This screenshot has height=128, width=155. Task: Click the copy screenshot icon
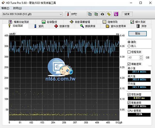[96, 14]
